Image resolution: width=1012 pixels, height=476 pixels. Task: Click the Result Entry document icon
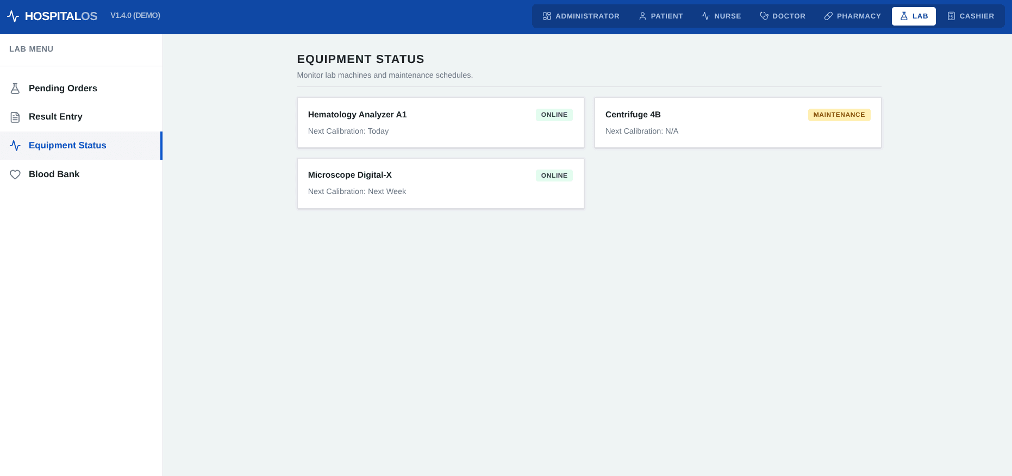(15, 117)
